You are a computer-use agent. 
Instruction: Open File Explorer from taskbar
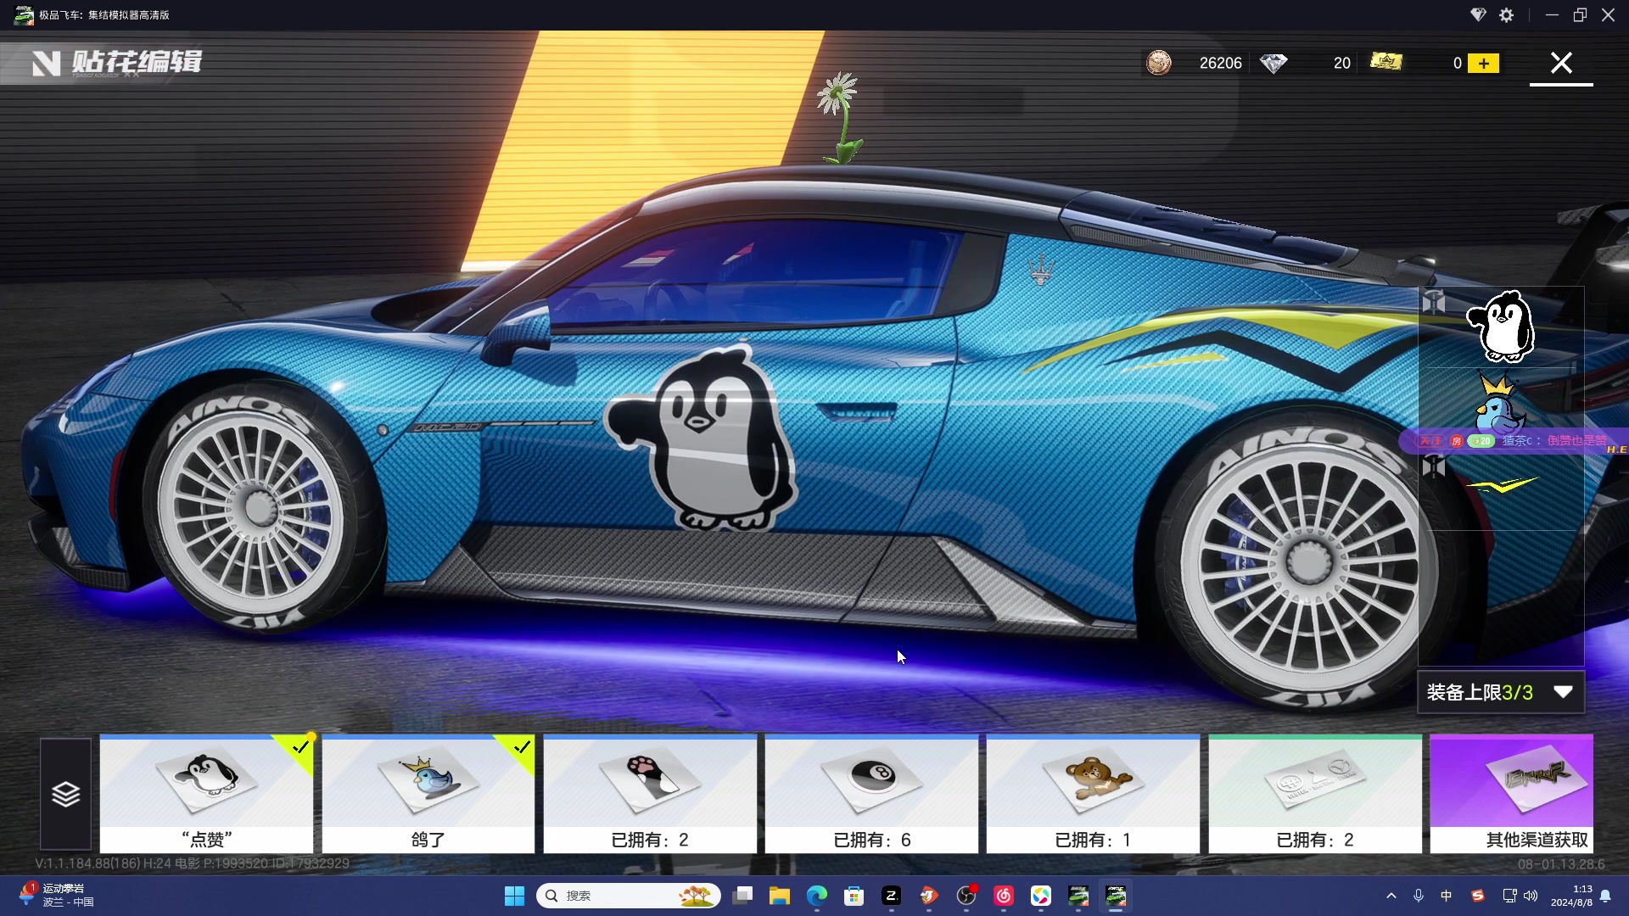point(780,896)
